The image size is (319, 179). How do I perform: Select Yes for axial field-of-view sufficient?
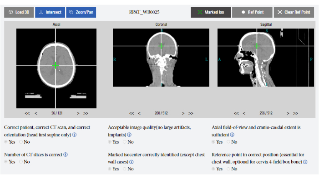point(213,142)
